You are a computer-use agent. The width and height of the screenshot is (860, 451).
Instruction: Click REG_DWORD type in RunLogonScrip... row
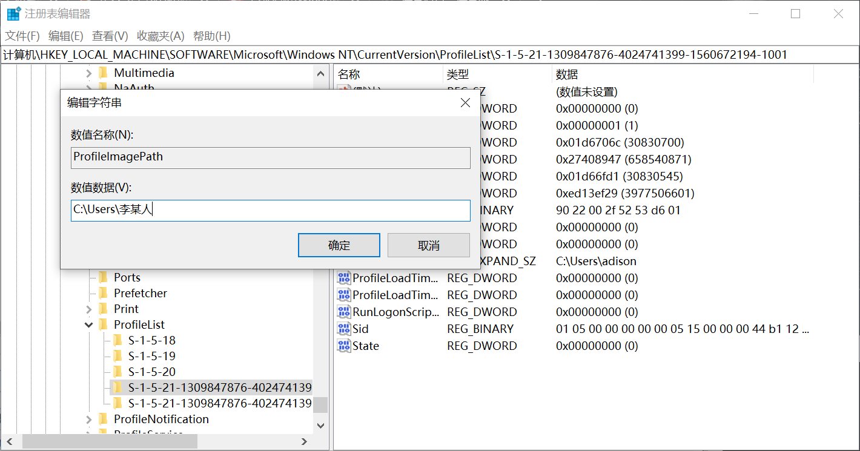482,312
